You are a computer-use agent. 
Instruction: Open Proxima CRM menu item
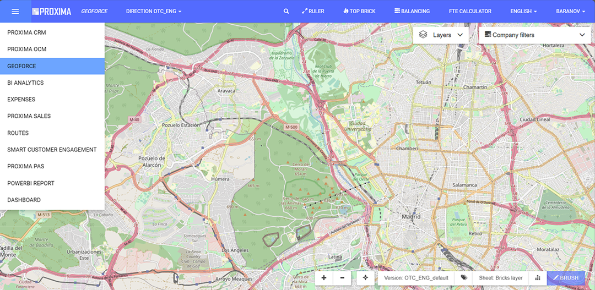52,32
